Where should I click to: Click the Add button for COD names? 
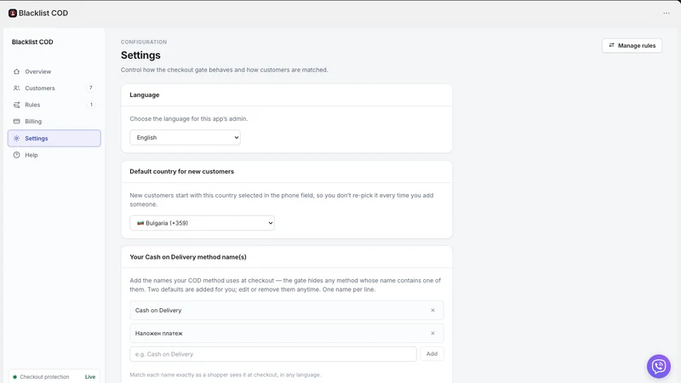[432, 354]
